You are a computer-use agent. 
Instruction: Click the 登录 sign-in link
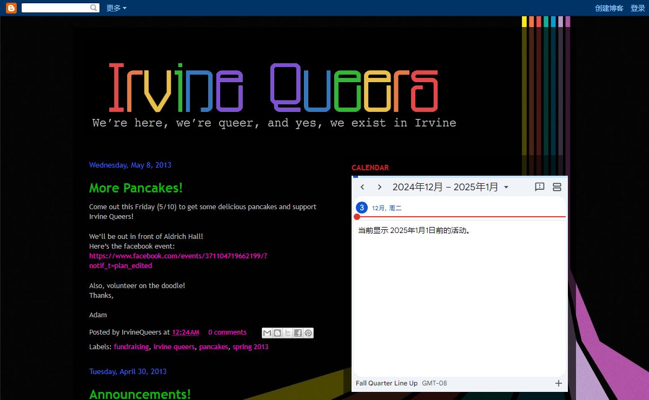point(638,8)
